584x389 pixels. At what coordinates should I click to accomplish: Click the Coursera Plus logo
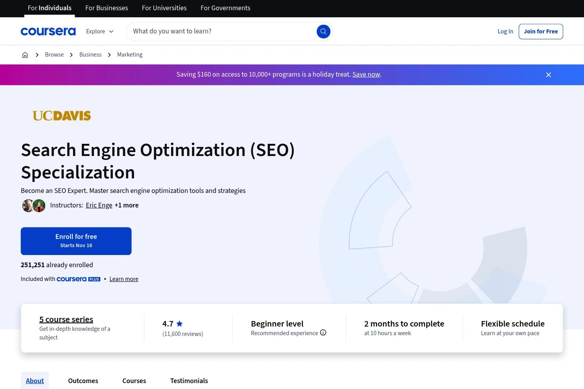point(78,279)
